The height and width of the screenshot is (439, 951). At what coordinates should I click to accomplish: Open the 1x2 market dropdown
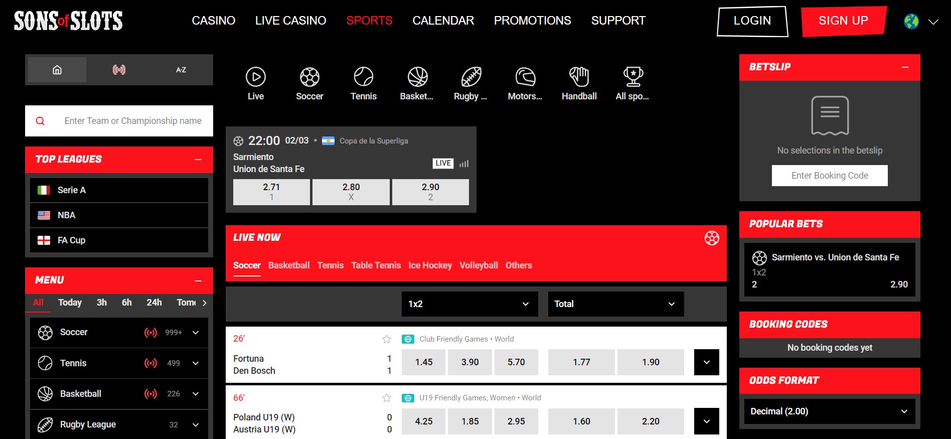470,304
